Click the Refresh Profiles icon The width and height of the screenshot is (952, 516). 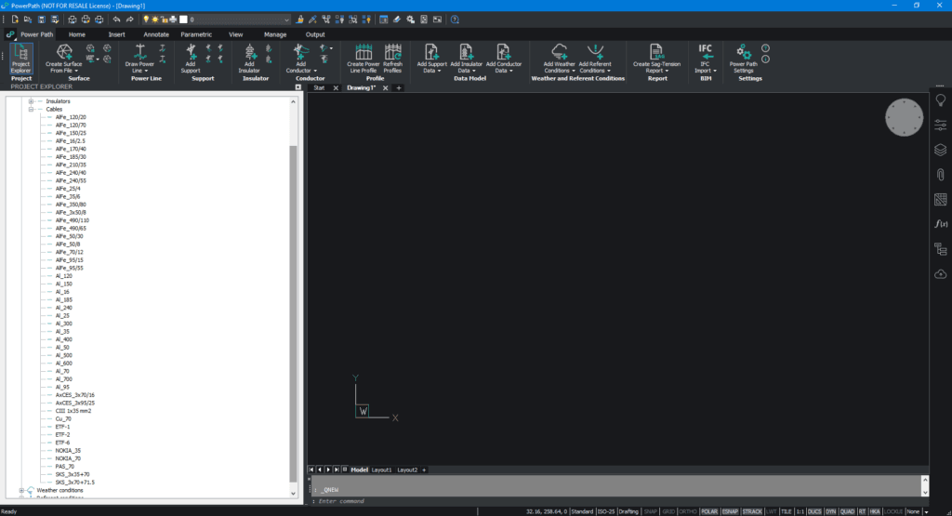click(x=393, y=52)
